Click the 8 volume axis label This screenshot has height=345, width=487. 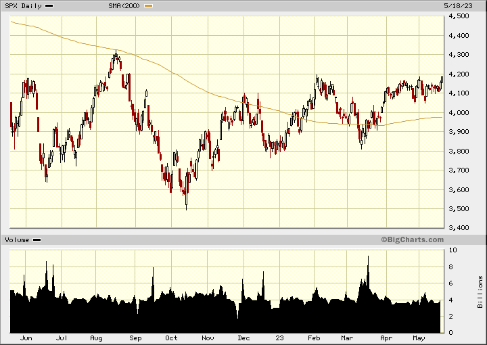451,267
